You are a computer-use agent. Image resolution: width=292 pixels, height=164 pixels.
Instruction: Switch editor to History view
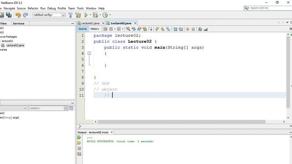click(x=94, y=29)
